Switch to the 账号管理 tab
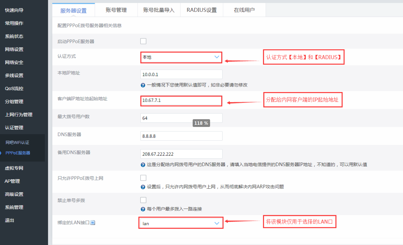Image resolution: width=403 pixels, height=245 pixels. 116,10
